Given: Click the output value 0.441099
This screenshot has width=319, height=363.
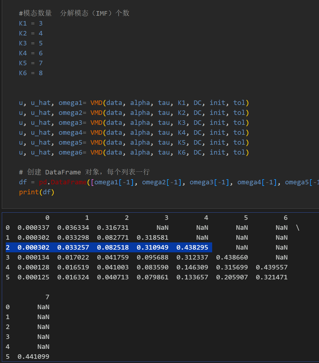Looking at the screenshot, I should pyautogui.click(x=33, y=357).
